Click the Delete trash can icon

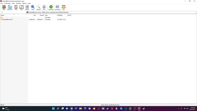point(27,7)
